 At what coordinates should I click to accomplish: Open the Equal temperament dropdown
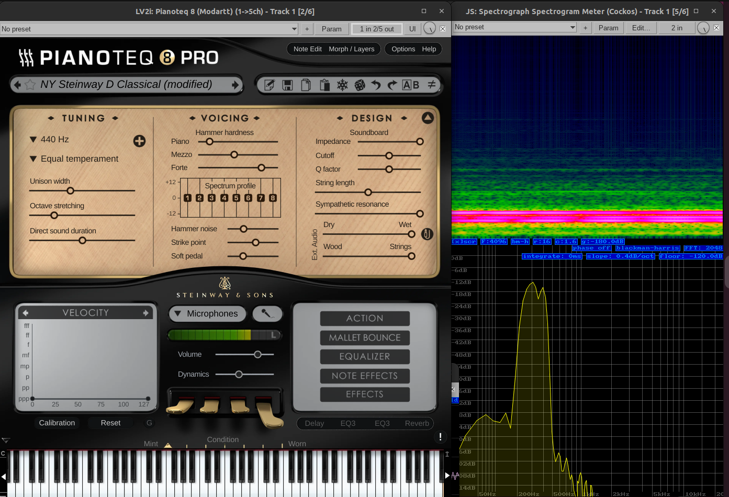[74, 159]
